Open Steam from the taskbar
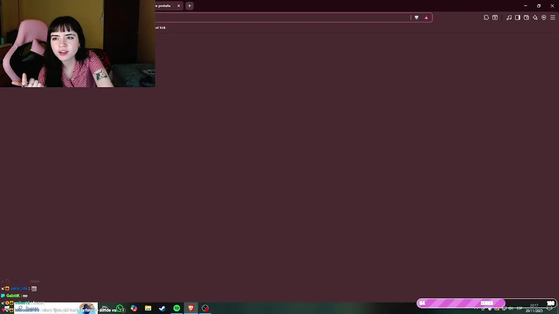 [x=162, y=308]
